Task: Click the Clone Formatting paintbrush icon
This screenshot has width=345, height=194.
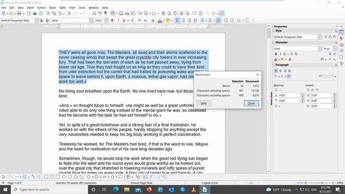Action: tap(69, 13)
